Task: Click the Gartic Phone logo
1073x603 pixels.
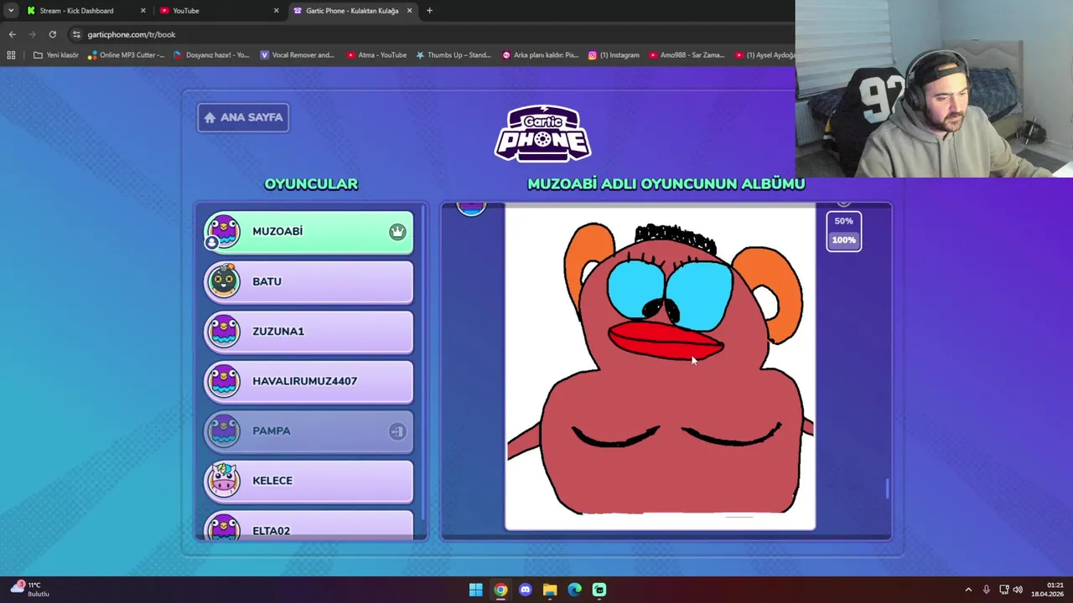Action: click(542, 134)
